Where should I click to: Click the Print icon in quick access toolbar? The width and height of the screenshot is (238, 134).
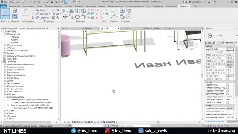34,2
